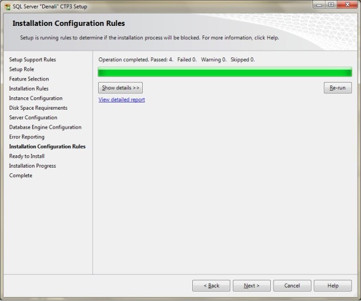Select Installation Rules in the step list

coord(29,88)
